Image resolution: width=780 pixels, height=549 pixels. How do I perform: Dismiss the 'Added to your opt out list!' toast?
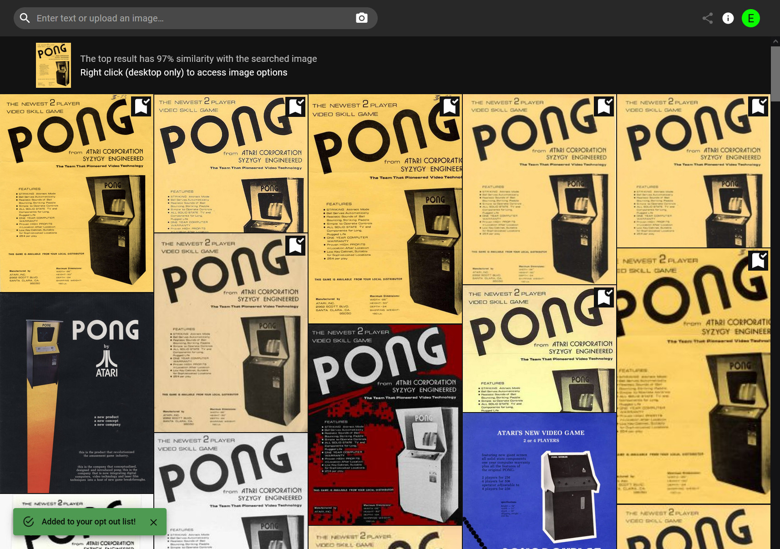[154, 522]
